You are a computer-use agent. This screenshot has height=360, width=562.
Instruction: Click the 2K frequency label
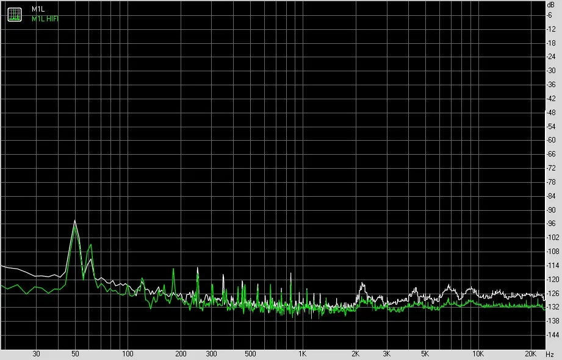pos(355,354)
